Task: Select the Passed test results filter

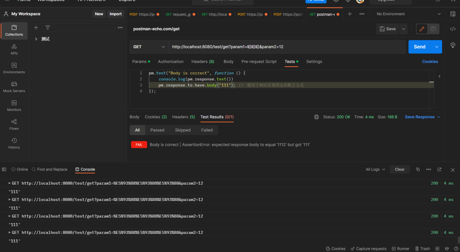Action: click(157, 130)
